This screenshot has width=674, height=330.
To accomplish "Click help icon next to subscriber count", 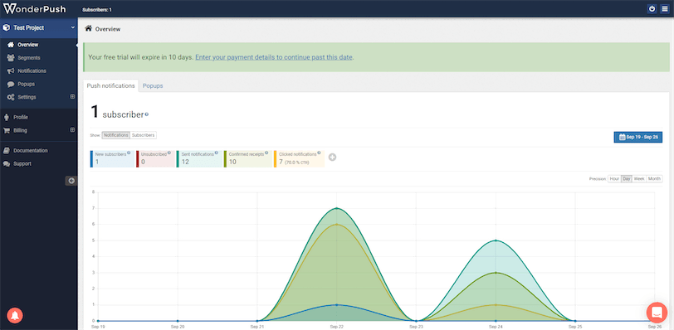I will click(x=147, y=114).
